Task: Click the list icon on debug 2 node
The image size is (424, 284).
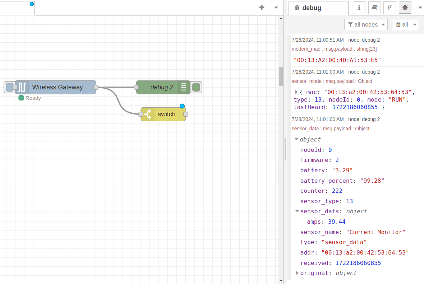Action: pyautogui.click(x=183, y=87)
